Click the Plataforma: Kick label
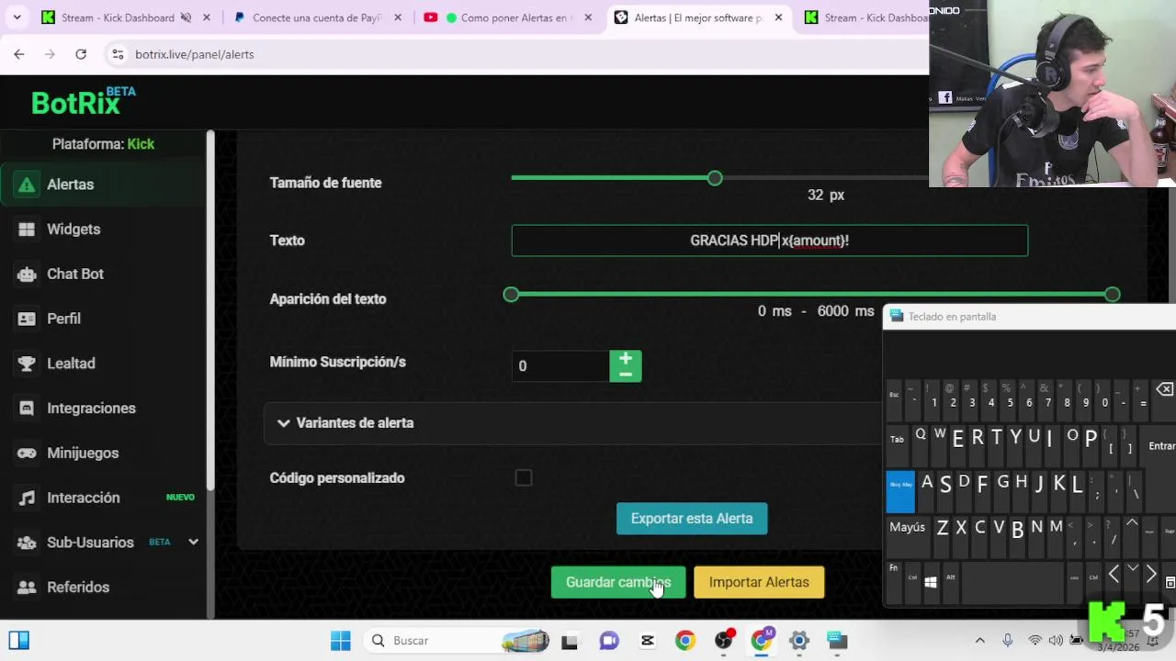 coord(103,144)
